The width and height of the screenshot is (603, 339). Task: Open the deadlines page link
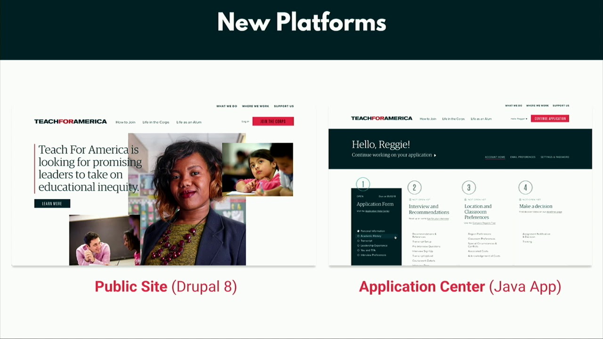pos(554,212)
